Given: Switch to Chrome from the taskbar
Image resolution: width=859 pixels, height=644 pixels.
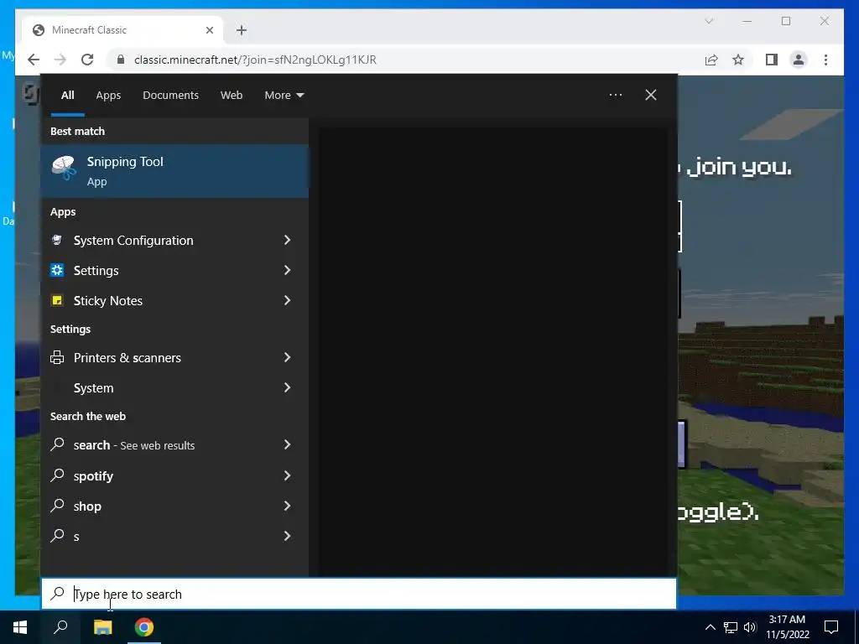Looking at the screenshot, I should [144, 627].
